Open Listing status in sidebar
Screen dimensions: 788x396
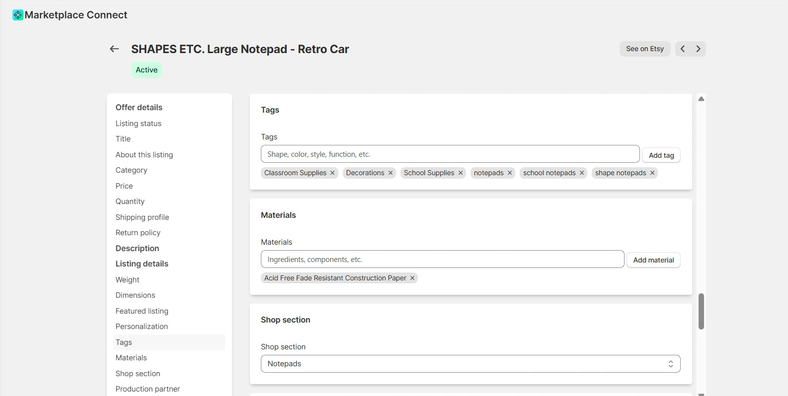pos(139,124)
